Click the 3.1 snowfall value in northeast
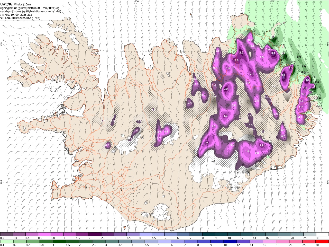Image resolution: width=329 pixels, height=247 pixels. point(273,53)
